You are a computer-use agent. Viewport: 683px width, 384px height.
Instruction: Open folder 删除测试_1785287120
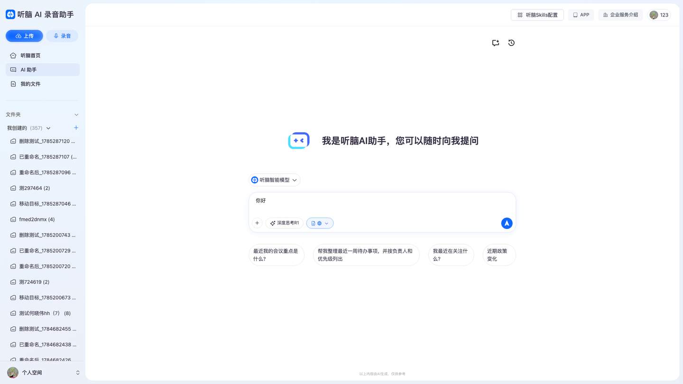(43, 141)
